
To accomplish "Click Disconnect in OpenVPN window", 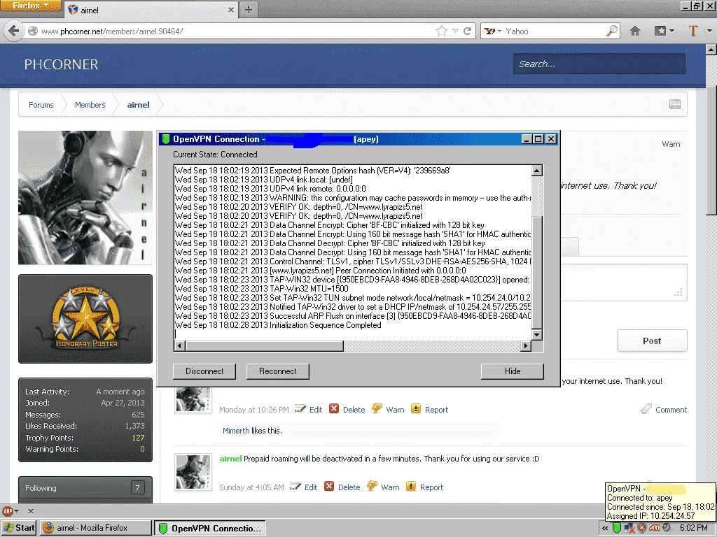I will point(204,371).
